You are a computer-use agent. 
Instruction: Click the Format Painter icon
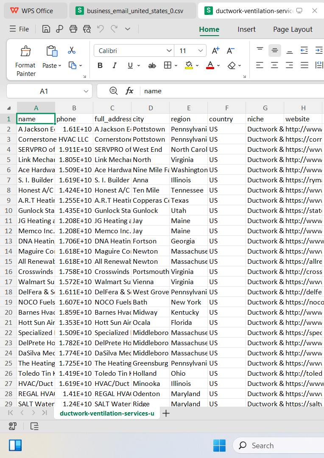[25, 51]
